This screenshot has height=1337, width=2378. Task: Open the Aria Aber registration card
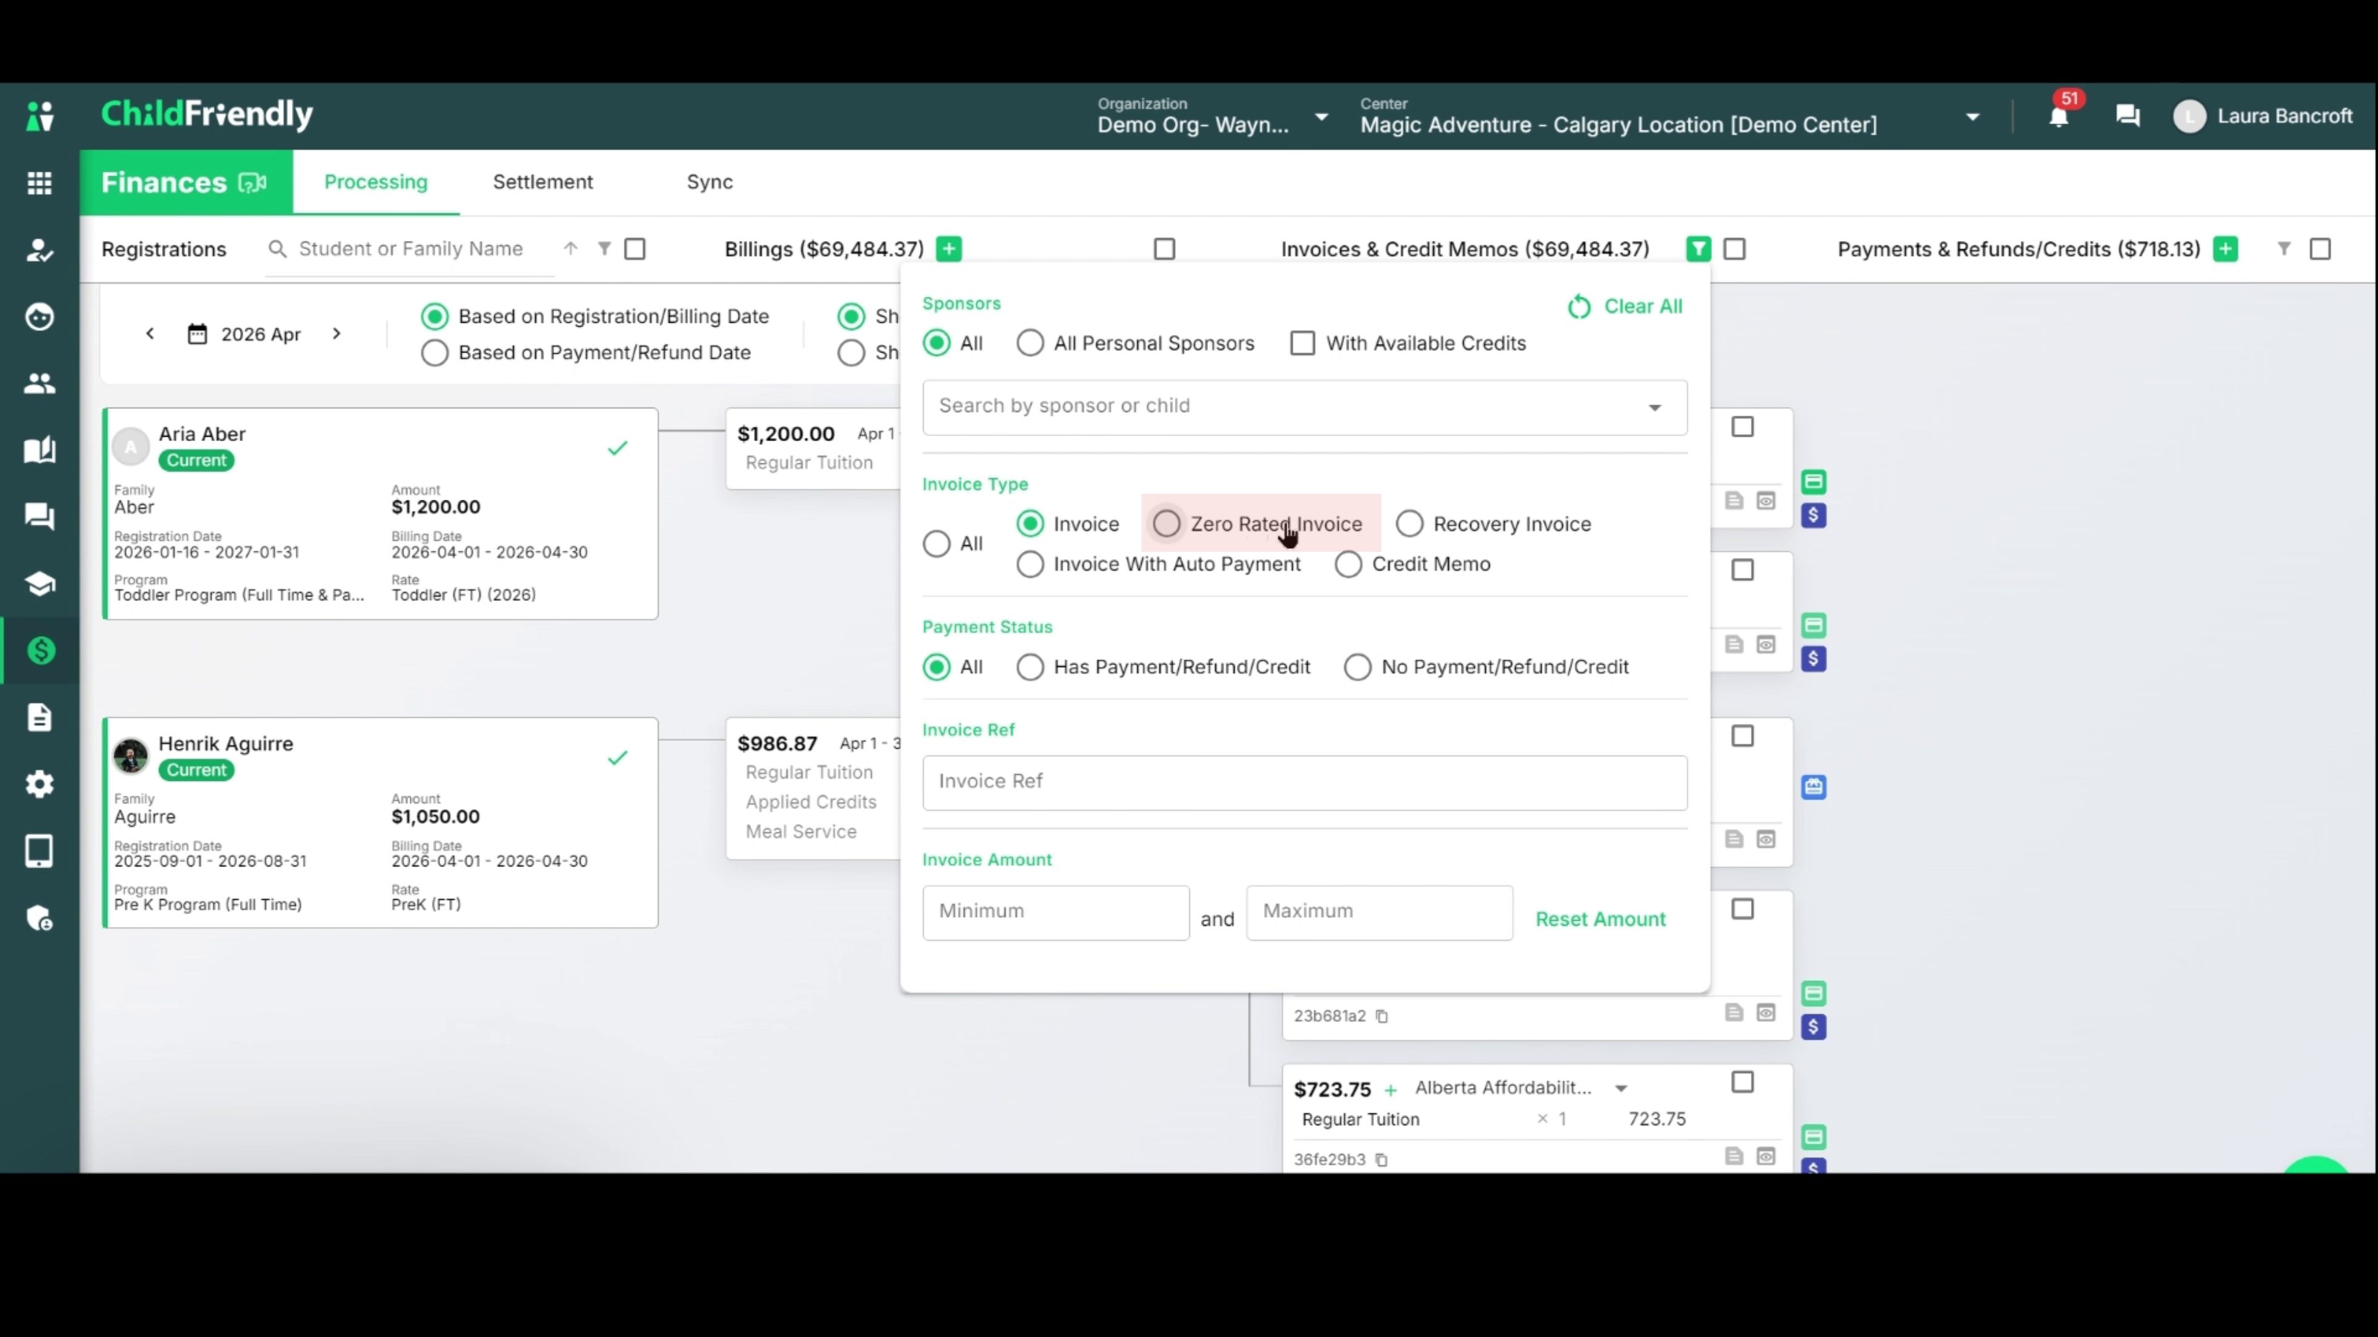tap(381, 514)
